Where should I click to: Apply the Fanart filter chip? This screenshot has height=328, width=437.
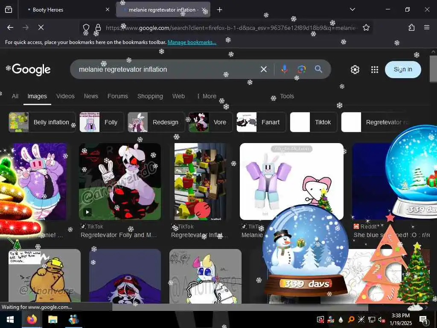click(x=261, y=122)
